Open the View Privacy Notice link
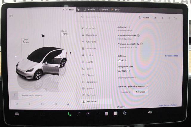This screenshot has width=191, height=127. [168, 105]
